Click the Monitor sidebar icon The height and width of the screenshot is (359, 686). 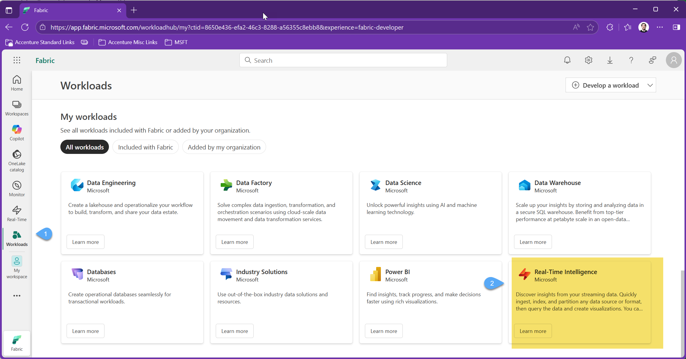click(17, 189)
